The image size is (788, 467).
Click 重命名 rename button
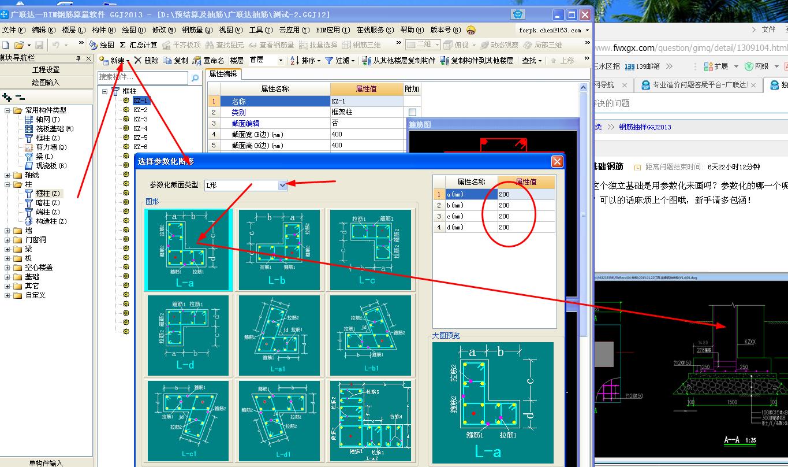tap(208, 60)
